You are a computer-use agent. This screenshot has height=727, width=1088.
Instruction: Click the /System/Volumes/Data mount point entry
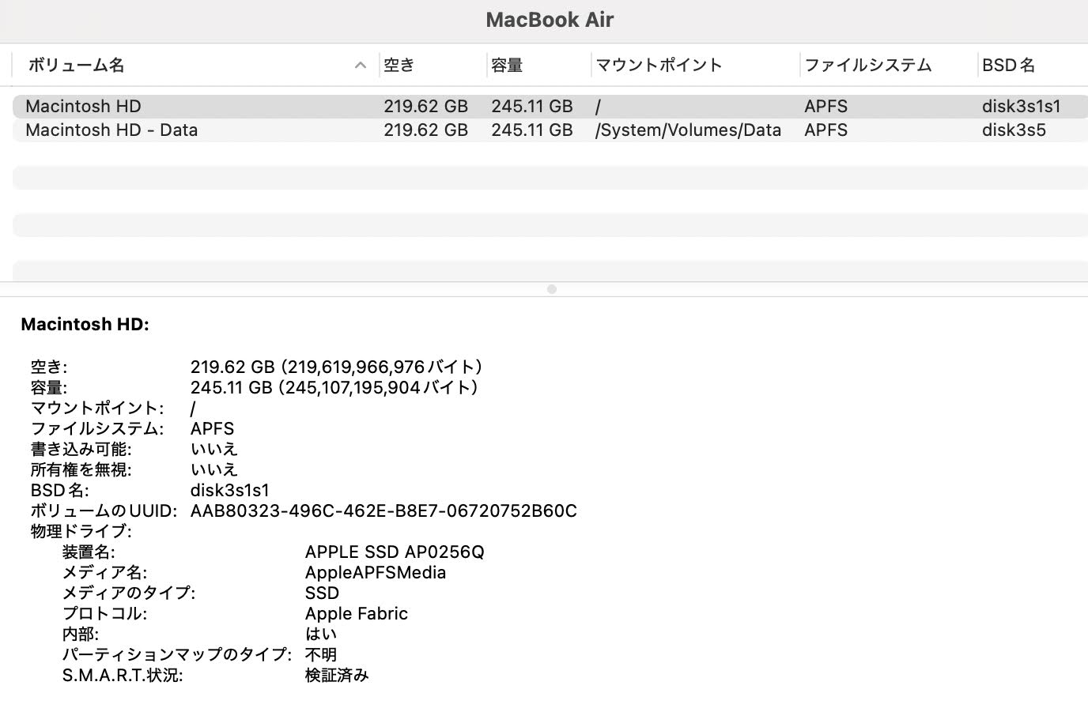pos(689,130)
